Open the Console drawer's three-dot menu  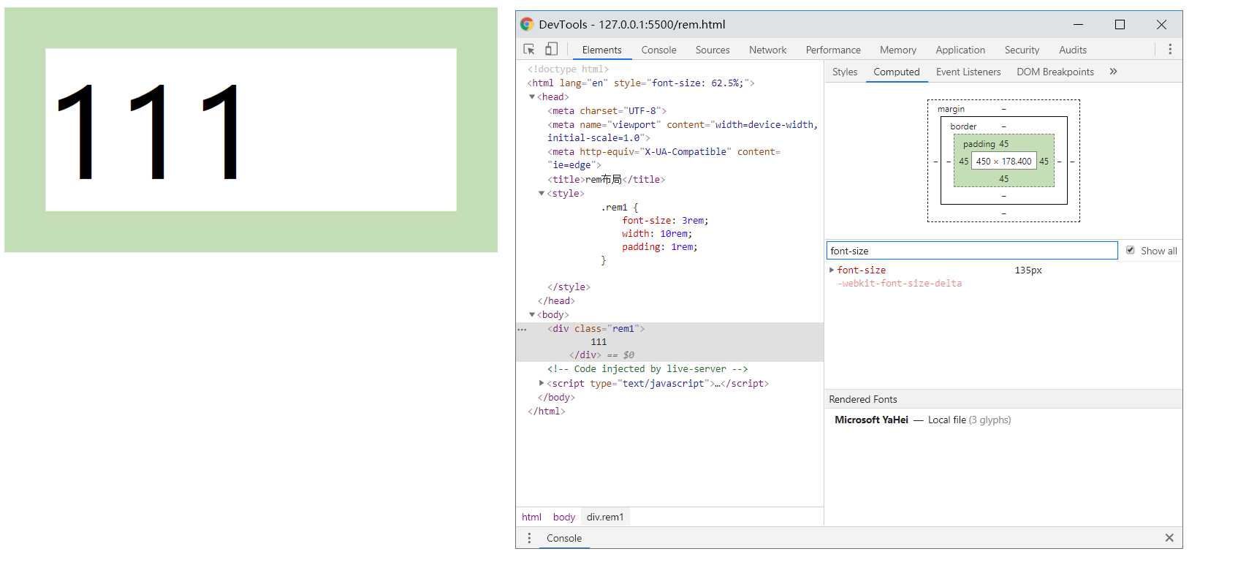point(529,538)
